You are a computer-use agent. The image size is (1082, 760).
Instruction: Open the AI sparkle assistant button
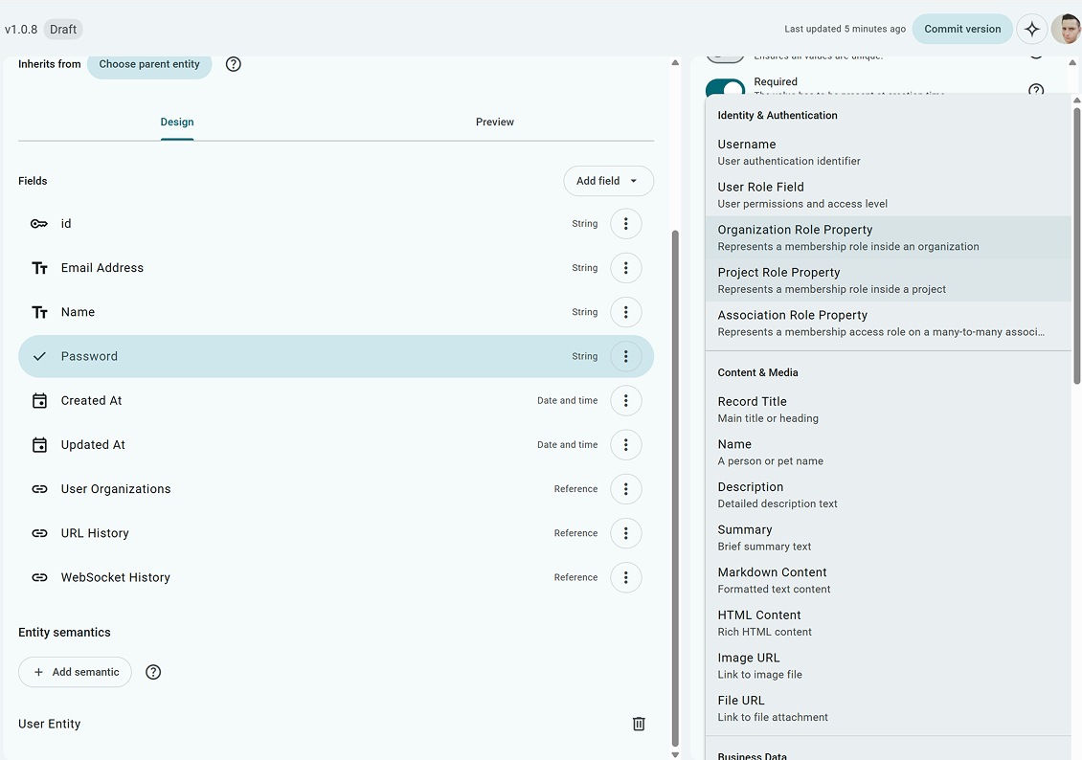pyautogui.click(x=1031, y=29)
